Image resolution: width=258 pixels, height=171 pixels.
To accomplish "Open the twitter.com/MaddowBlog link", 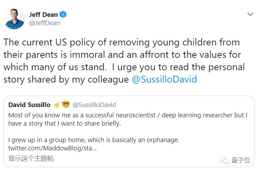I will point(53,148).
